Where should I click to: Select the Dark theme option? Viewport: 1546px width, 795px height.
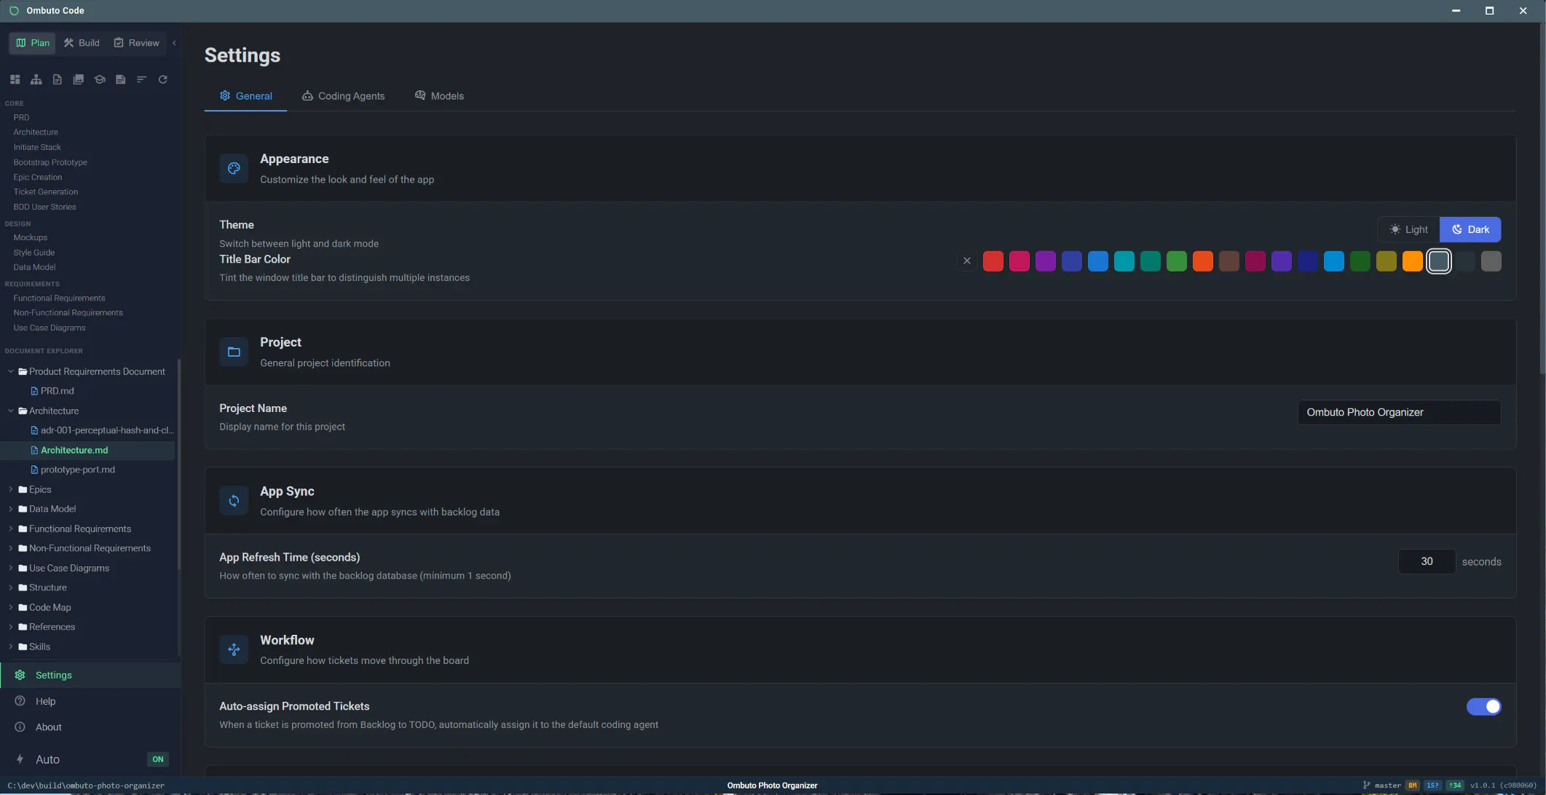click(1470, 229)
